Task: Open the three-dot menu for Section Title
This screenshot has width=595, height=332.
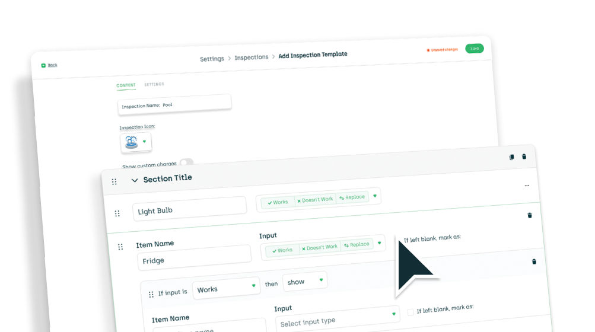Action: pos(526,186)
